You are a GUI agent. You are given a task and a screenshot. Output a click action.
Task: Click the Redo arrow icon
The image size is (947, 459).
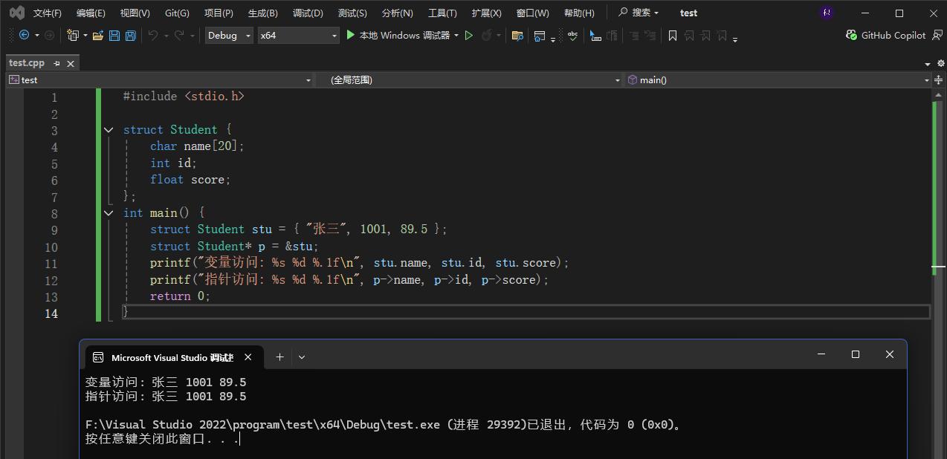179,35
